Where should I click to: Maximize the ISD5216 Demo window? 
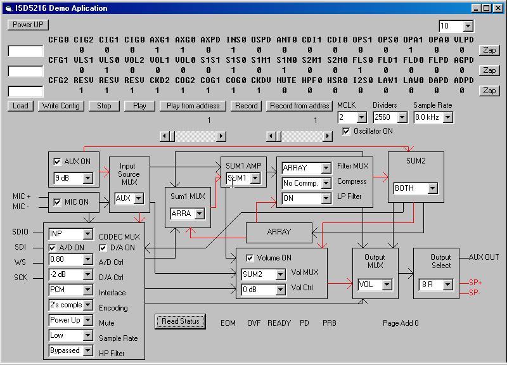pos(486,8)
